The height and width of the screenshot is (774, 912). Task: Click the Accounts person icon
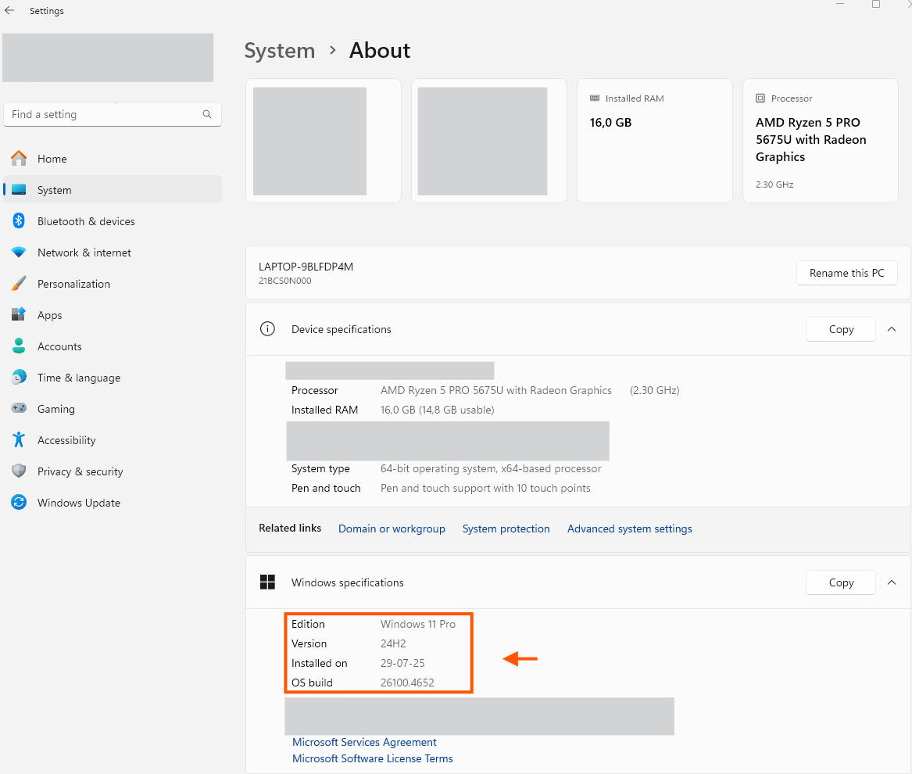(x=19, y=346)
